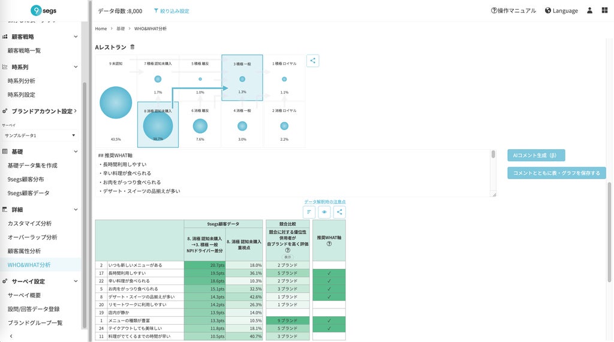This screenshot has height=342, width=614.
Task: Toggle 推奨WHAT軸 check for メニューの種類が豊富 row
Action: (329, 320)
